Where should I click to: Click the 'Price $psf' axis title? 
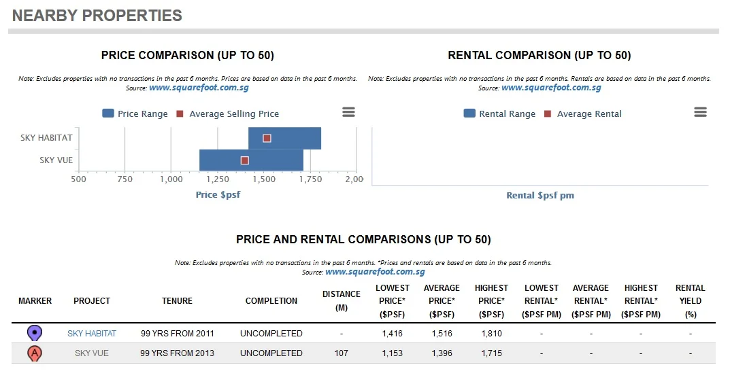(218, 194)
